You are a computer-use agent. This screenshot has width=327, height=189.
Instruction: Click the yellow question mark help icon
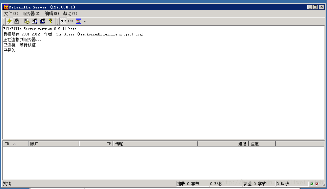tap(50, 21)
